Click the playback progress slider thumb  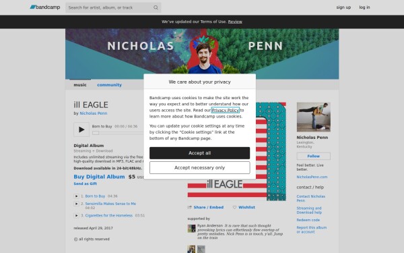96,133
